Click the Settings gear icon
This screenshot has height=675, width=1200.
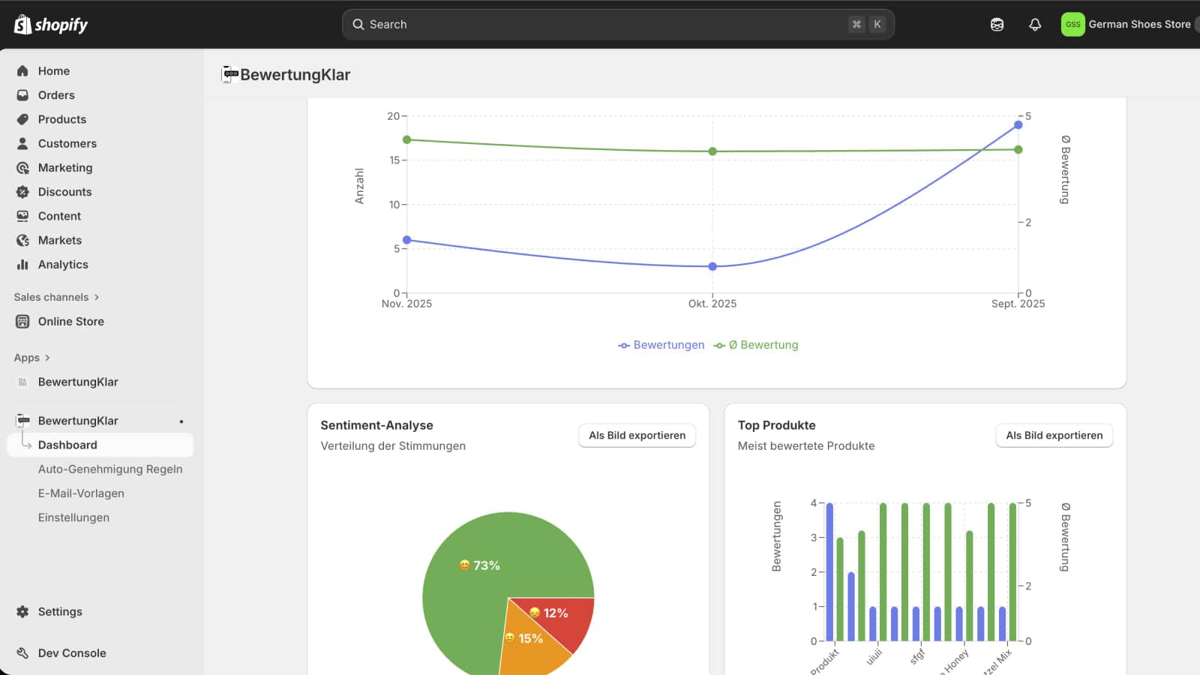pos(22,612)
